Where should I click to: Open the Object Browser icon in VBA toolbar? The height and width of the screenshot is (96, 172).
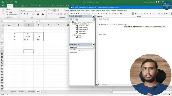tap(115, 13)
